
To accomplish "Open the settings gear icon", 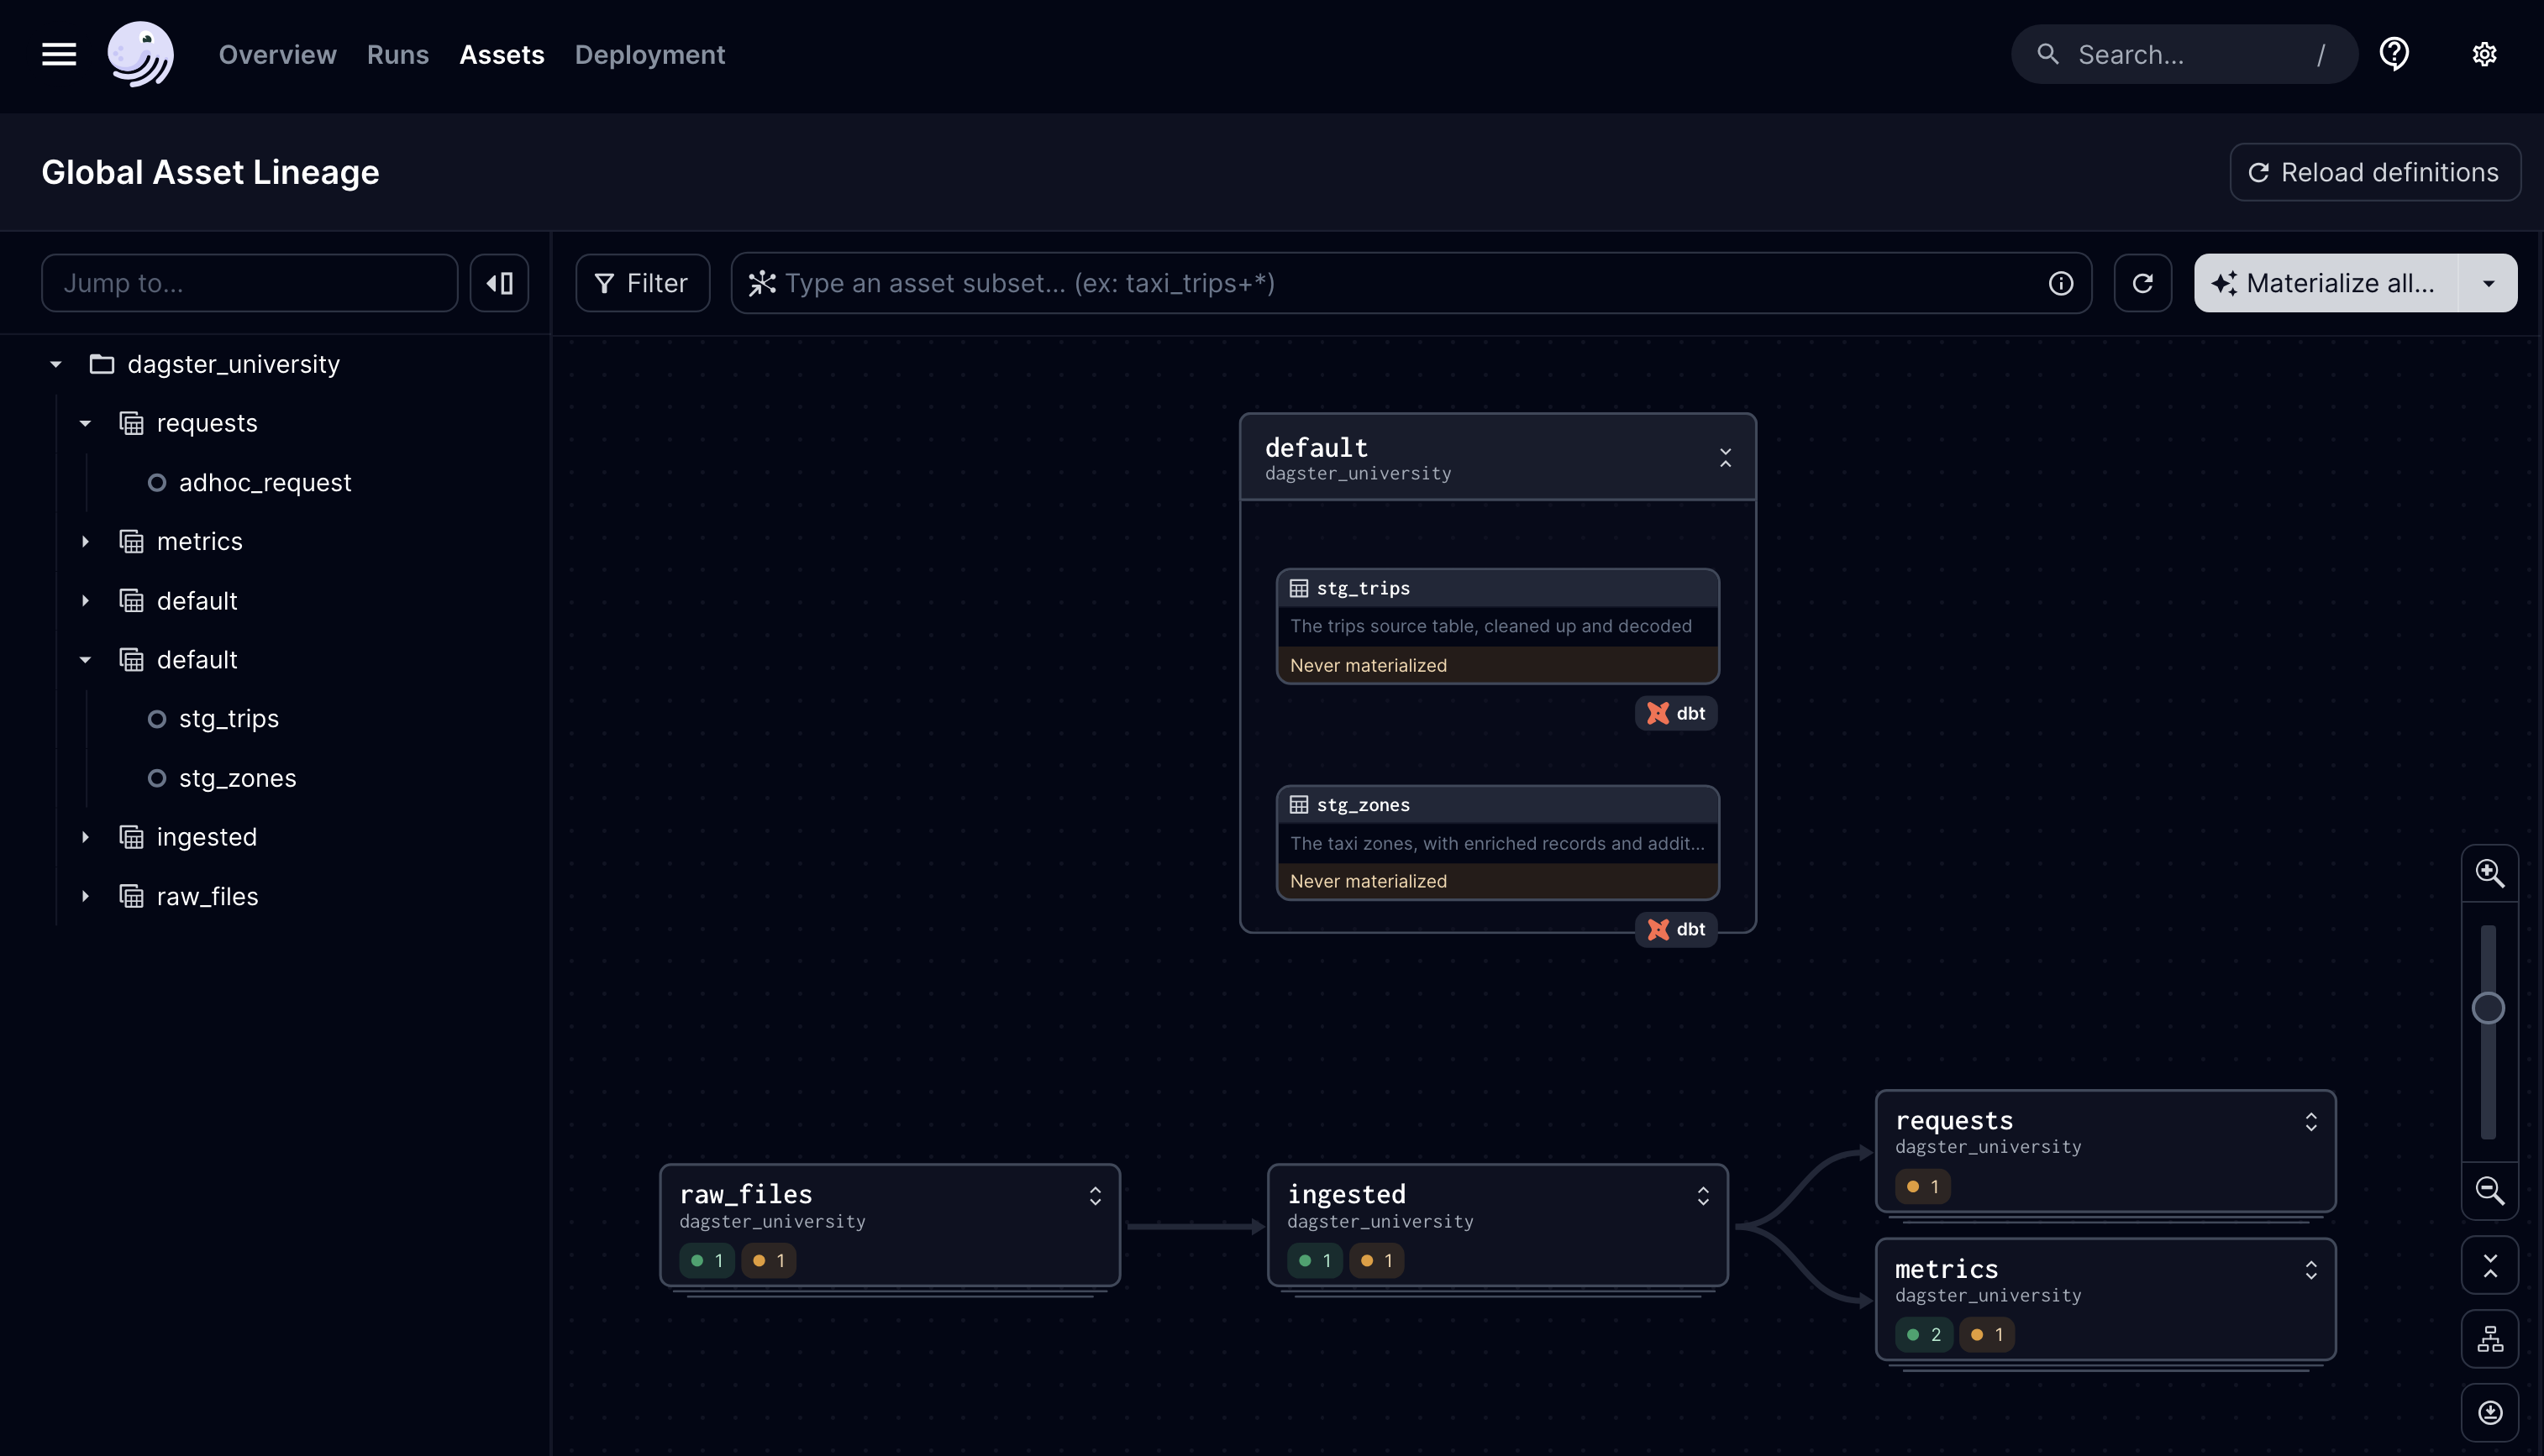I will [x=2484, y=54].
